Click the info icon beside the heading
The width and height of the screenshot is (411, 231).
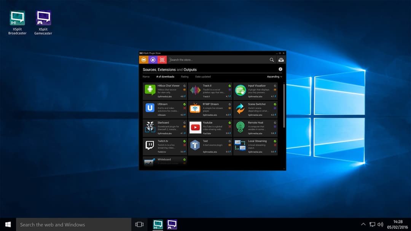pos(280,69)
